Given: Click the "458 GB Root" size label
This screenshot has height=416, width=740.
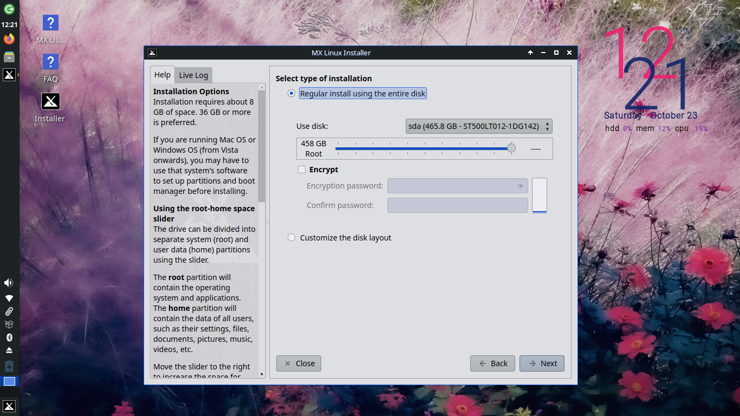Looking at the screenshot, I should (314, 148).
